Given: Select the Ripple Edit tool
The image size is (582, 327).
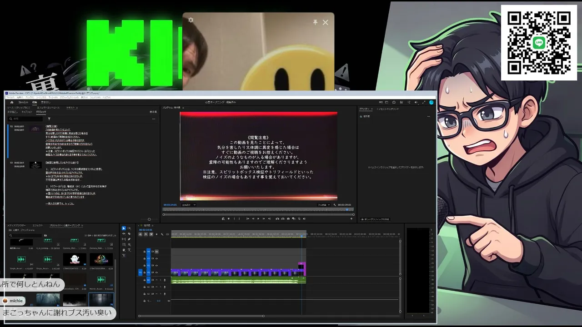Looking at the screenshot, I should coord(124,234).
